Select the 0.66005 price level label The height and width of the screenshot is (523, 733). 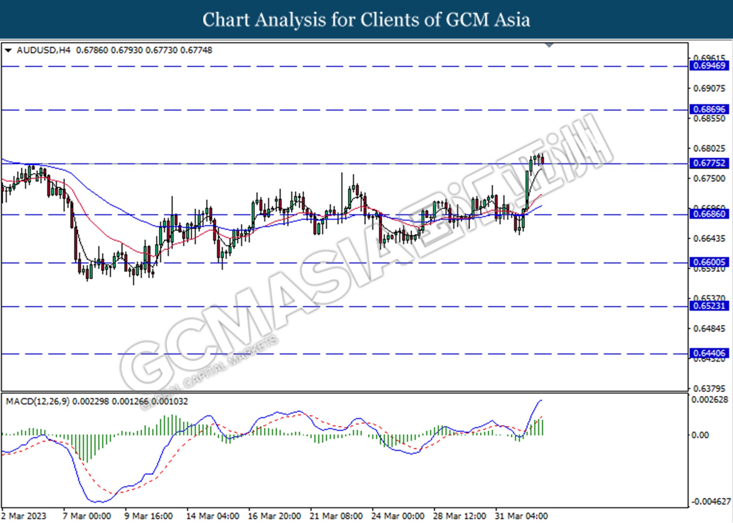click(709, 262)
